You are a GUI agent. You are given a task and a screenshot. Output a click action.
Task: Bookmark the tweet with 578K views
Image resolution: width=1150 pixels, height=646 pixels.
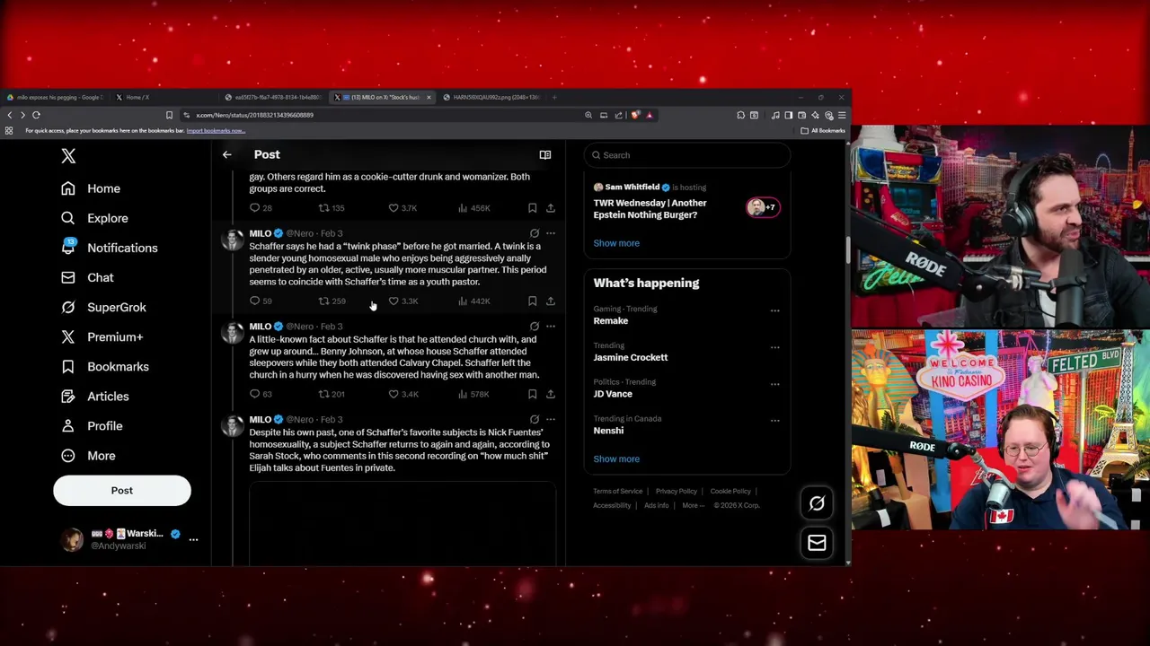pyautogui.click(x=532, y=394)
